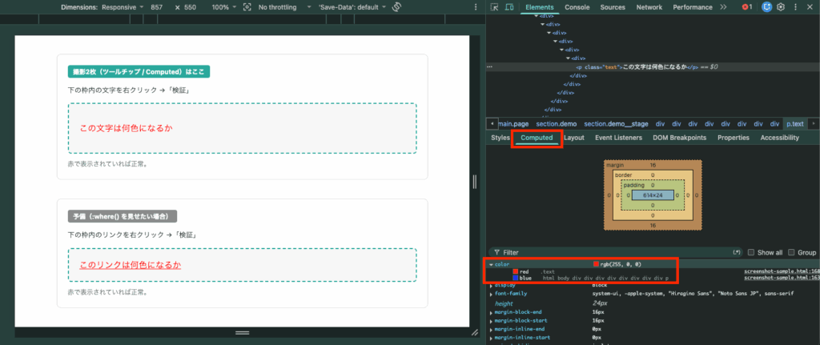Open the blue AI assistance icon
This screenshot has height=345, width=820.
(x=766, y=7)
